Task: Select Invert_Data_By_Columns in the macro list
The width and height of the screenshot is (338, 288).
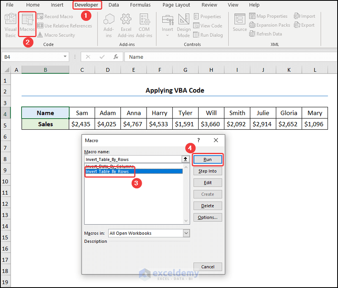Action: click(x=109, y=166)
